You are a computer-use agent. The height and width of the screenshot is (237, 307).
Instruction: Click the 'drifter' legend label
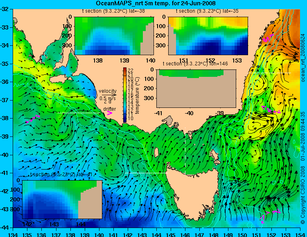point(110,109)
